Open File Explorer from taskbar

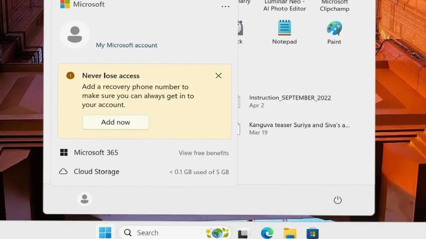[290, 233]
